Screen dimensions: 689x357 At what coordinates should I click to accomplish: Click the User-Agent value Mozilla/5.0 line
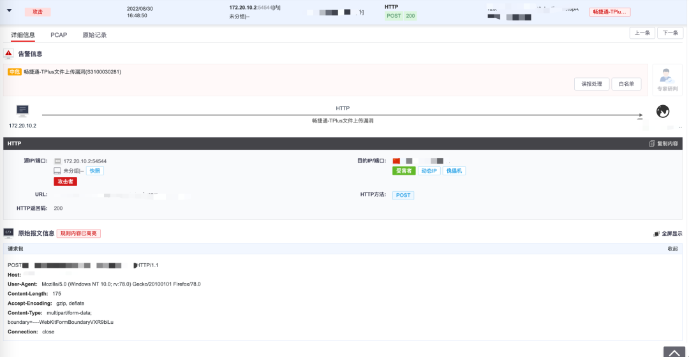(121, 284)
